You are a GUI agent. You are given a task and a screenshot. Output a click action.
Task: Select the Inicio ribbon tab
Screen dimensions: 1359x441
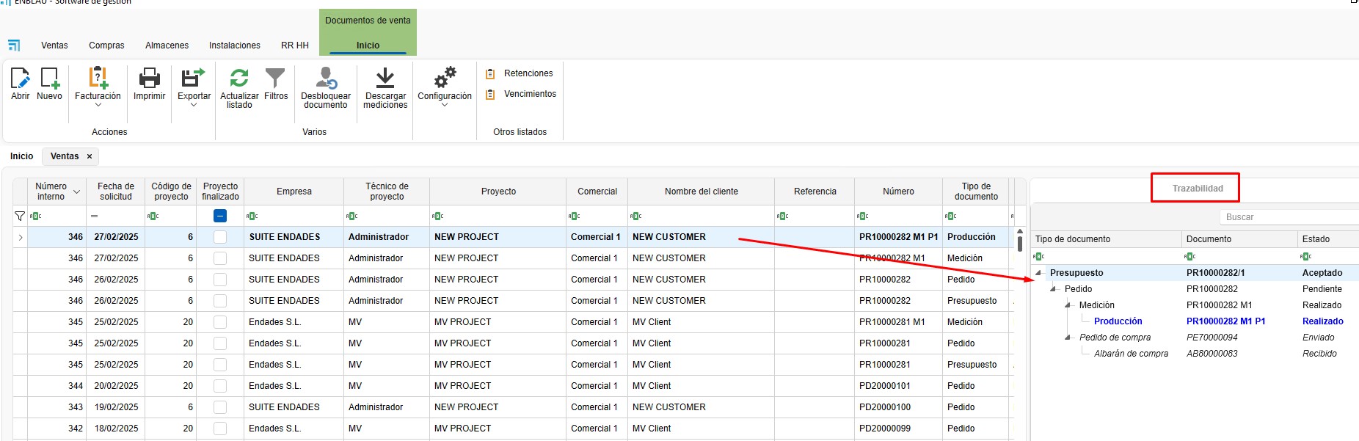tap(368, 45)
